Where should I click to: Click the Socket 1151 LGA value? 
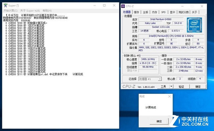161,27
